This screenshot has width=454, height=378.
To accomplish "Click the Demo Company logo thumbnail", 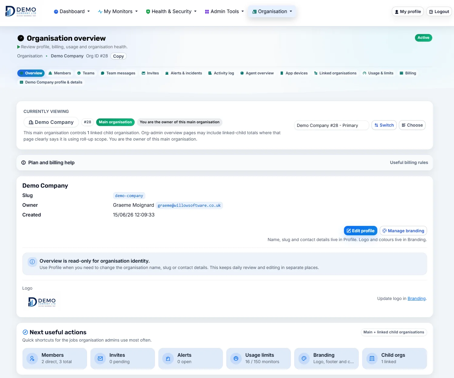I will point(42,302).
